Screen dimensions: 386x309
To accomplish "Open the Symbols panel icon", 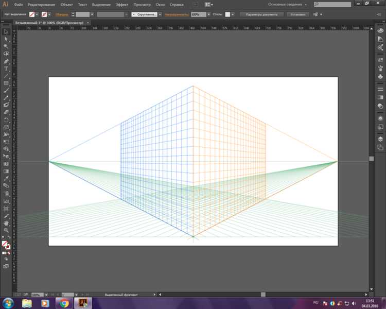I will (380, 77).
